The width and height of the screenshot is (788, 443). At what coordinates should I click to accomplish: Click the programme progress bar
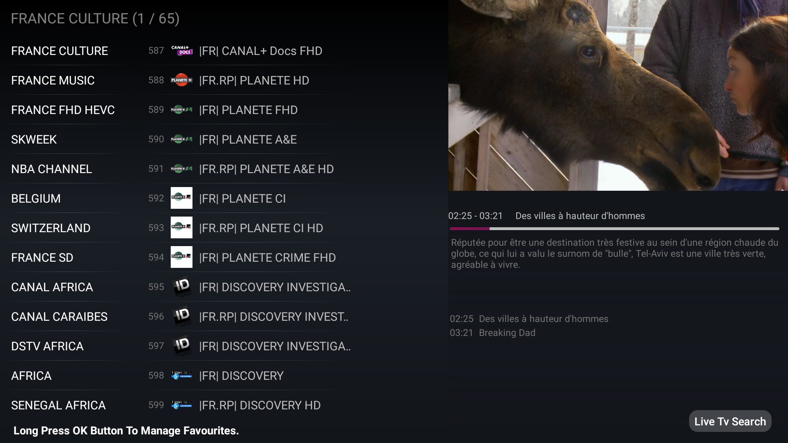[x=614, y=228]
